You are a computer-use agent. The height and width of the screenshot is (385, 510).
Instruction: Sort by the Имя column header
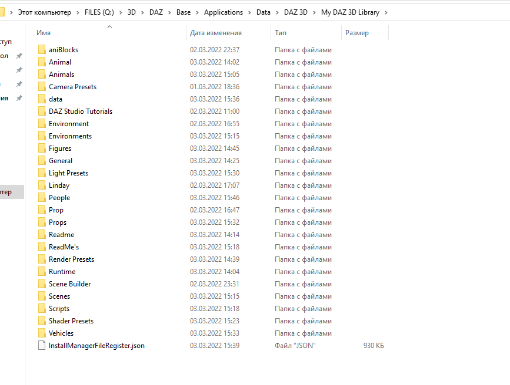click(44, 33)
